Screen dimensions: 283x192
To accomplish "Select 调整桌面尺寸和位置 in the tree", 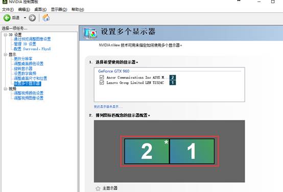I will (x=31, y=78).
